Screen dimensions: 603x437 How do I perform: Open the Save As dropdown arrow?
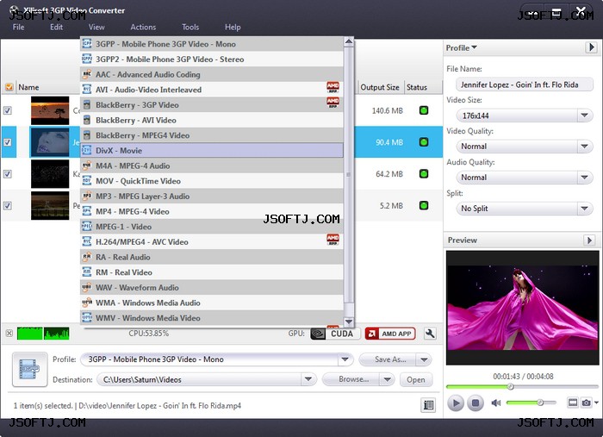point(424,359)
